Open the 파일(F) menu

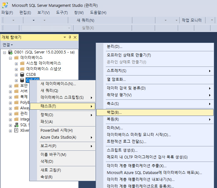pyautogui.click(x=7, y=13)
